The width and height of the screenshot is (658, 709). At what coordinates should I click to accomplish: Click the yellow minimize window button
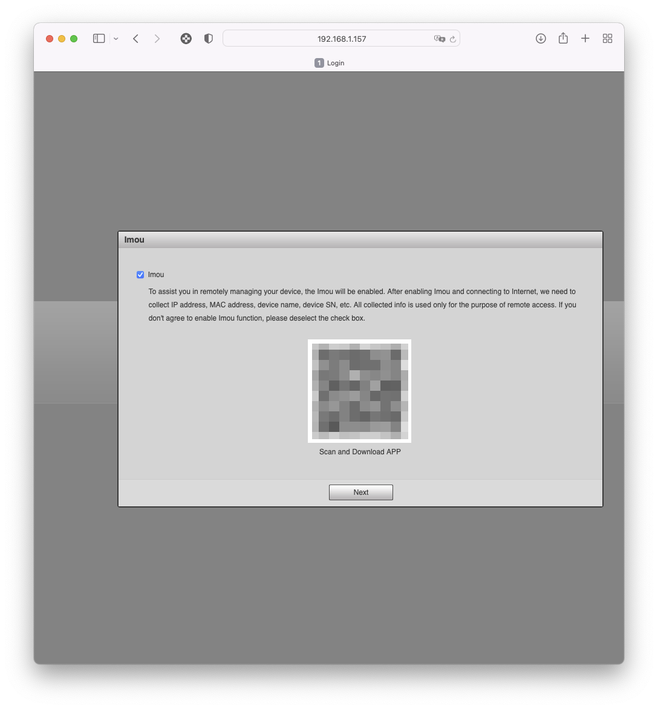(62, 39)
